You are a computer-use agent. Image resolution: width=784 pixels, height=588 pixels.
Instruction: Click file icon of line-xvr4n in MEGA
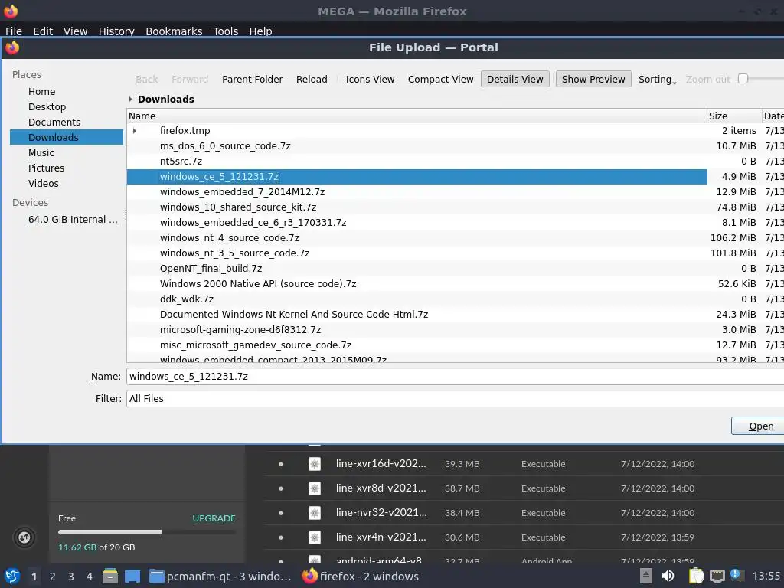pos(315,537)
